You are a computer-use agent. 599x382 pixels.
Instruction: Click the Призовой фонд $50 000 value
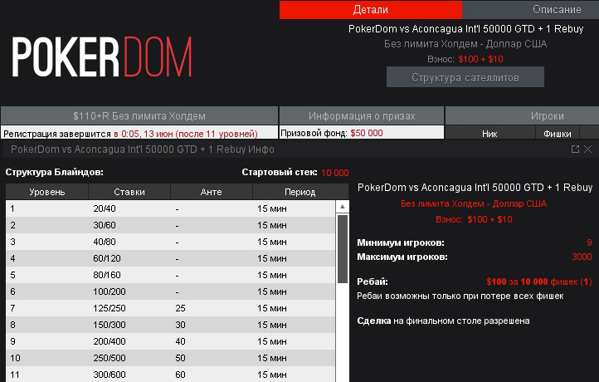367,133
